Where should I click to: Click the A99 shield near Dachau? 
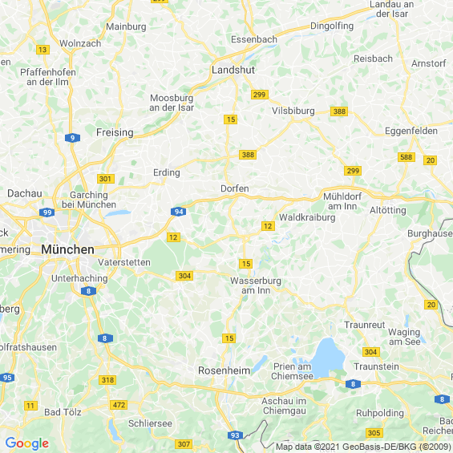(x=47, y=212)
